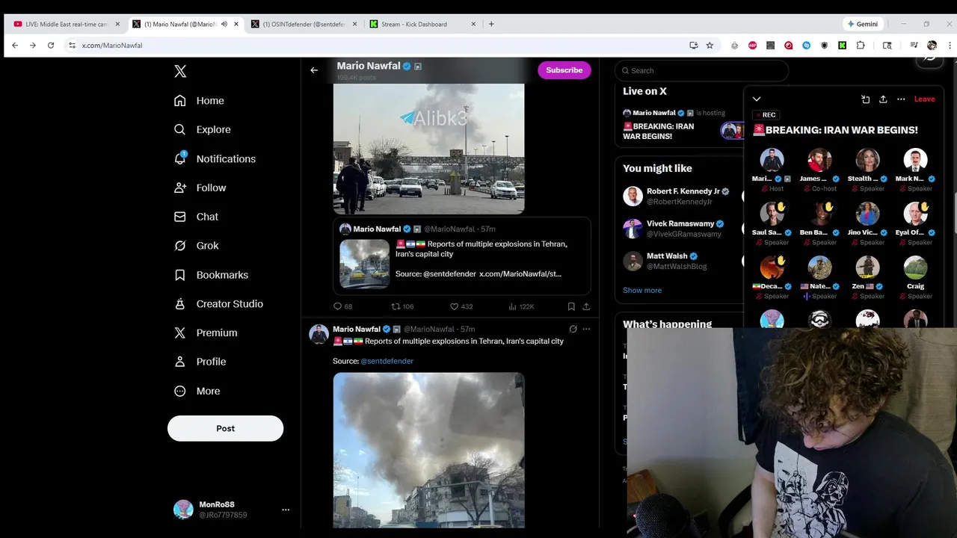Open the Premium page
Image resolution: width=957 pixels, height=538 pixels.
206,333
